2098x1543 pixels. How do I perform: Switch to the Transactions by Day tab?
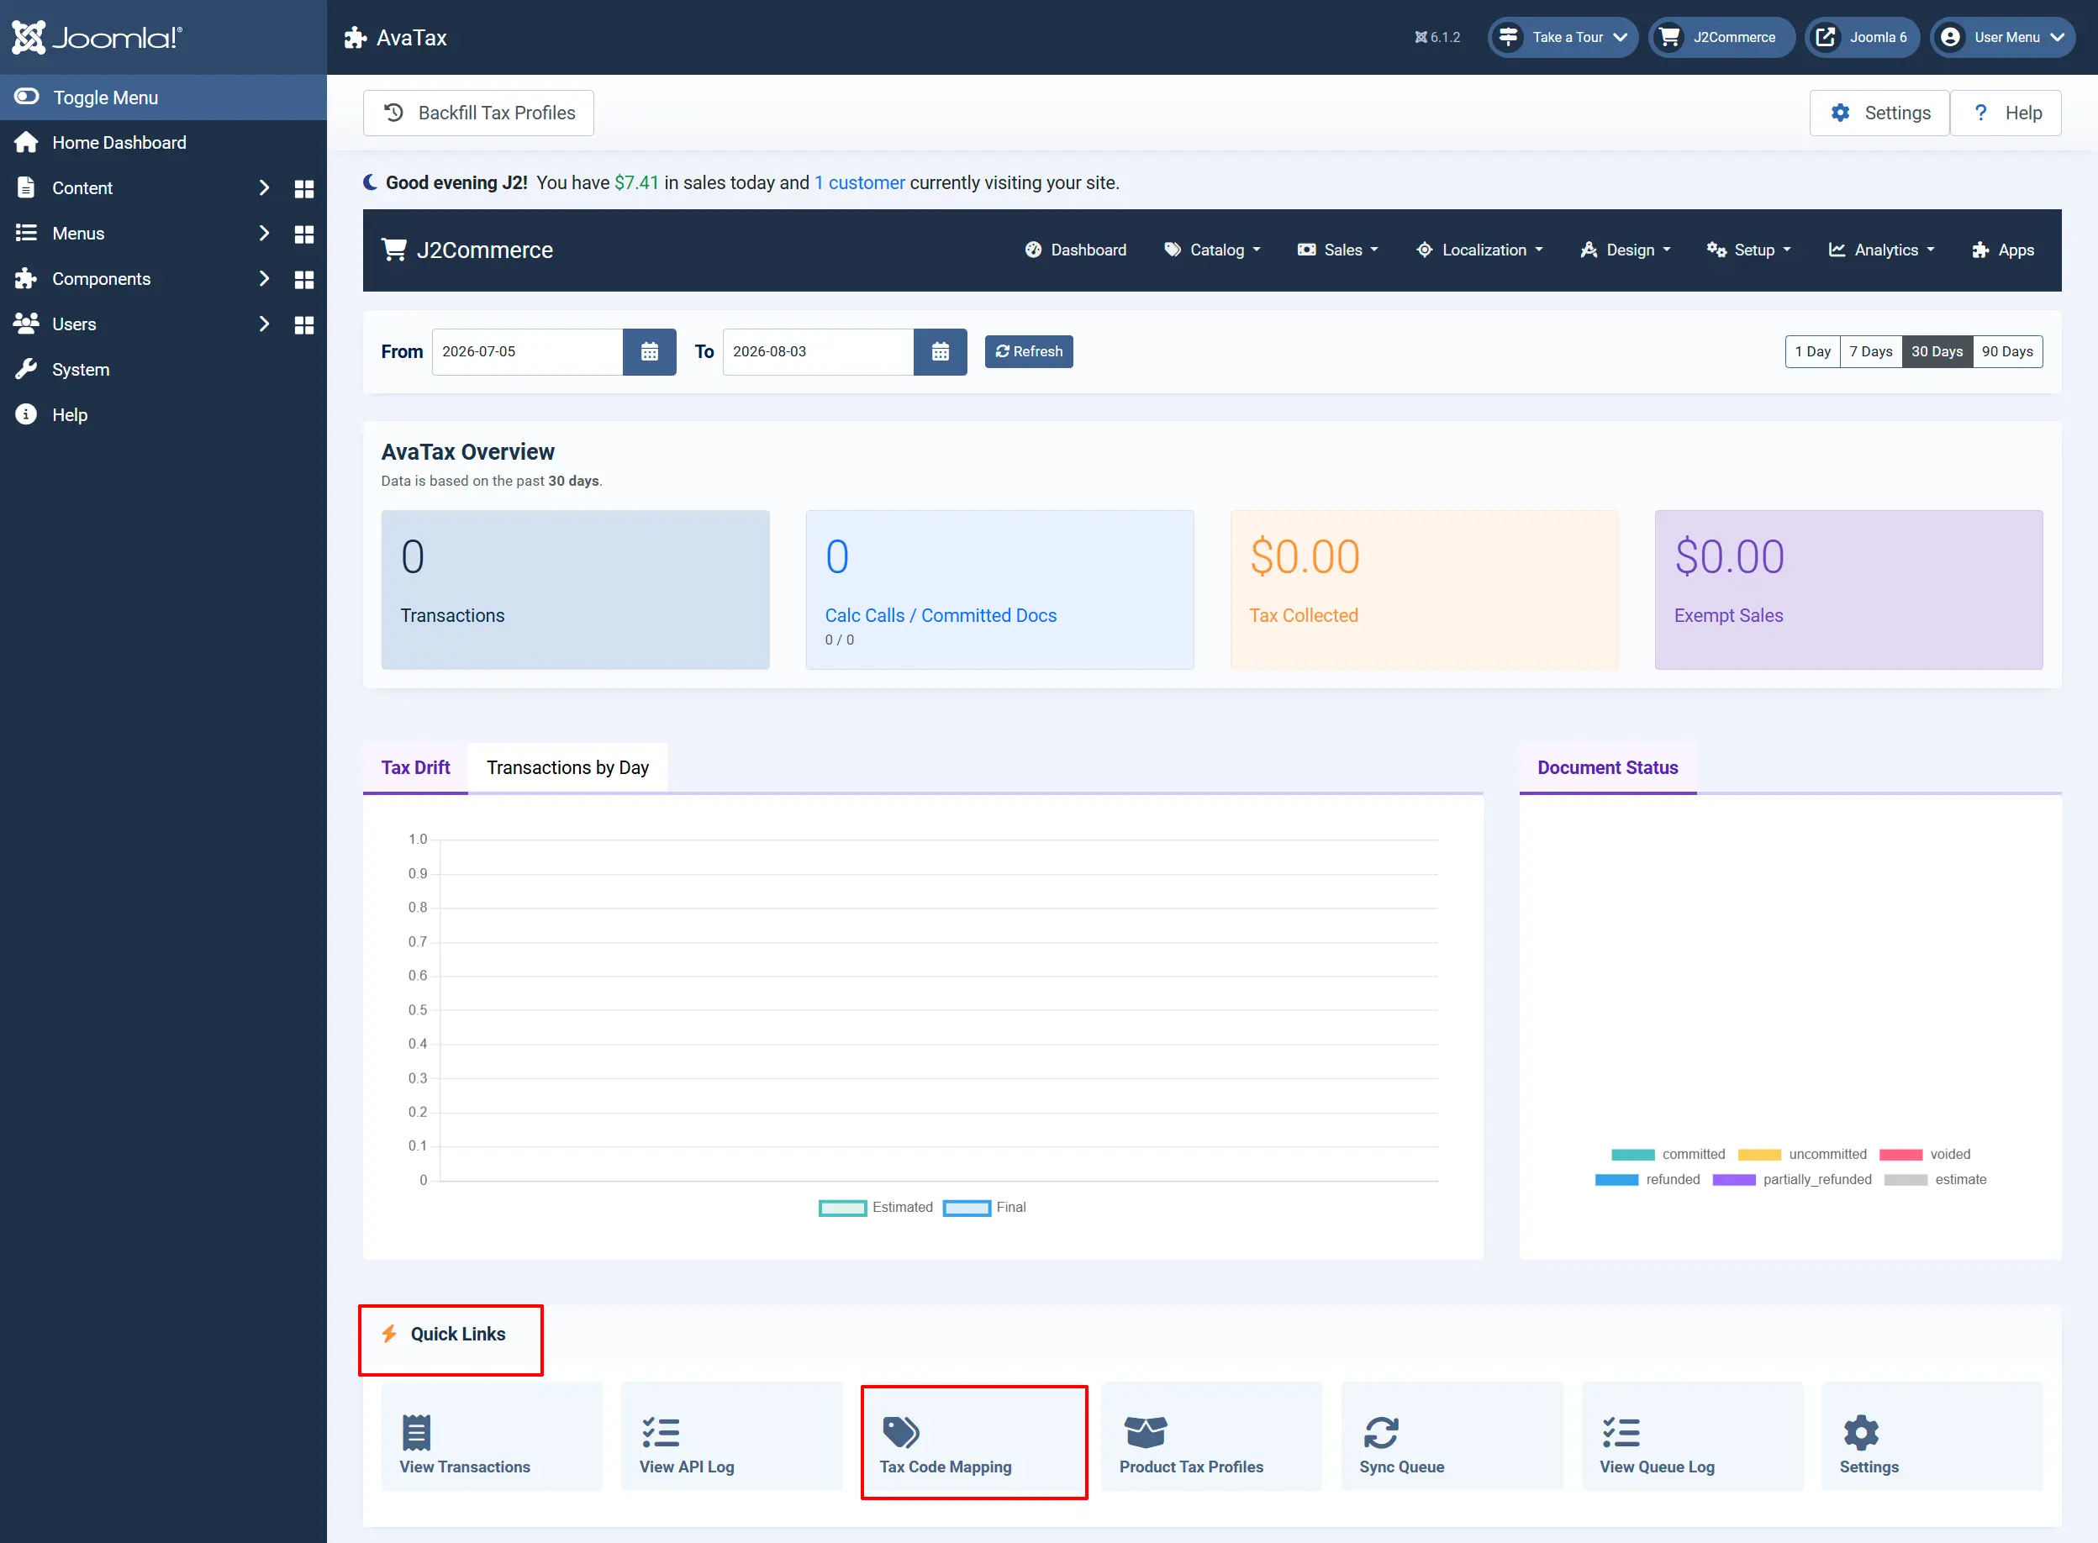click(x=568, y=768)
